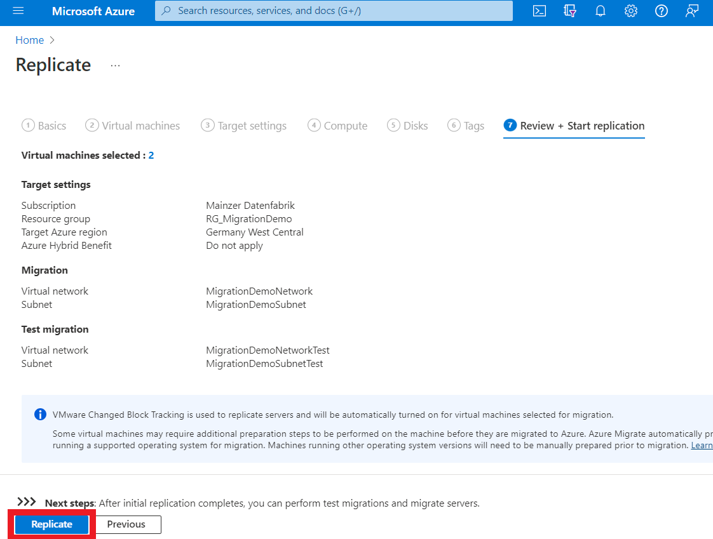This screenshot has width=713, height=539.
Task: Open the ellipsis menu beside Replicate title
Action: [115, 66]
